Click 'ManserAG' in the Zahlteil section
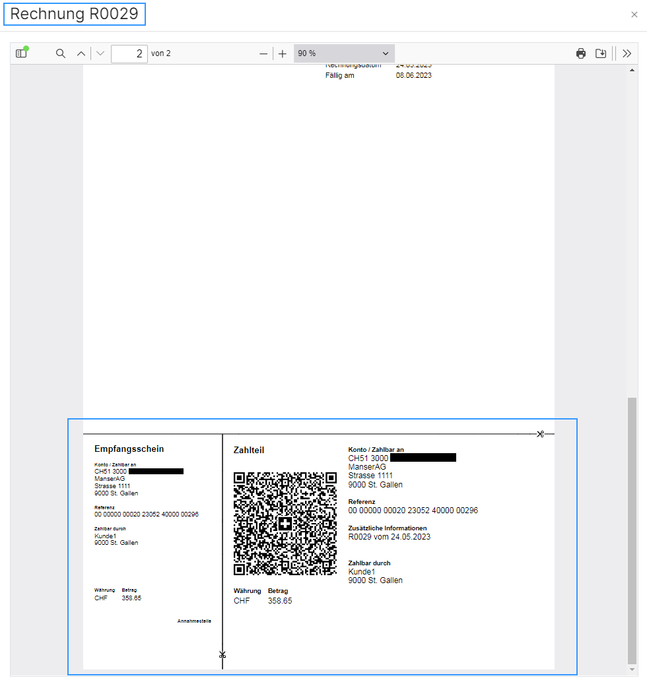Image resolution: width=647 pixels, height=686 pixels. [x=367, y=467]
